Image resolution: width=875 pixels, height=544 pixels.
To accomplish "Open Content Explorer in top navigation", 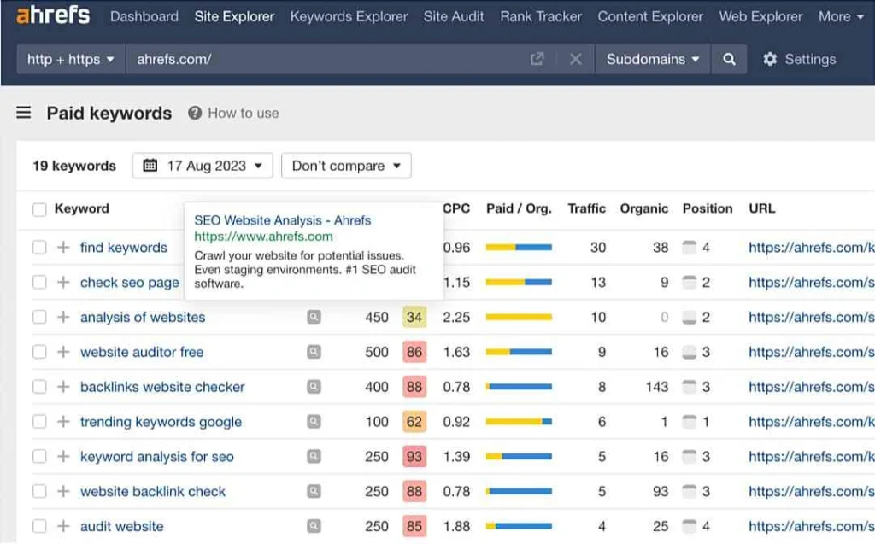I will coord(650,17).
